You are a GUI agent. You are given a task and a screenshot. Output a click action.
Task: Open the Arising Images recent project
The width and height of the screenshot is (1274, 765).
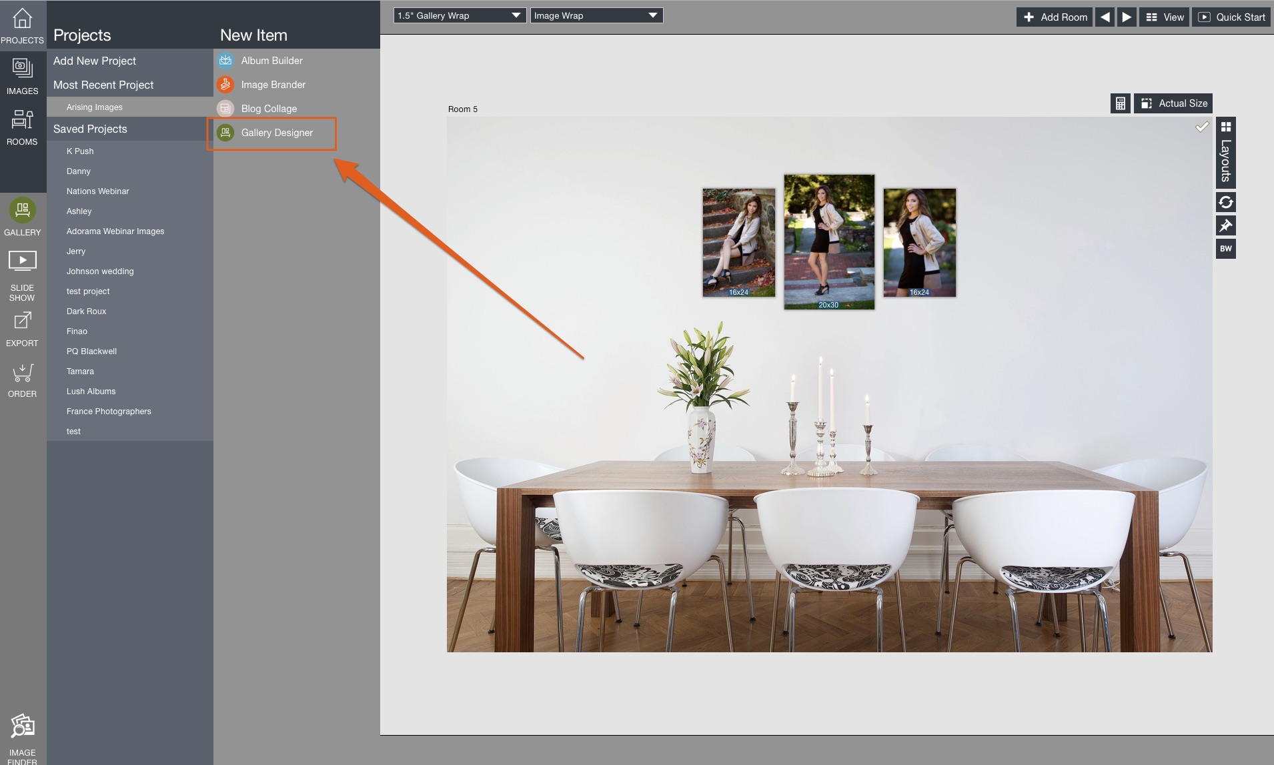pos(129,107)
